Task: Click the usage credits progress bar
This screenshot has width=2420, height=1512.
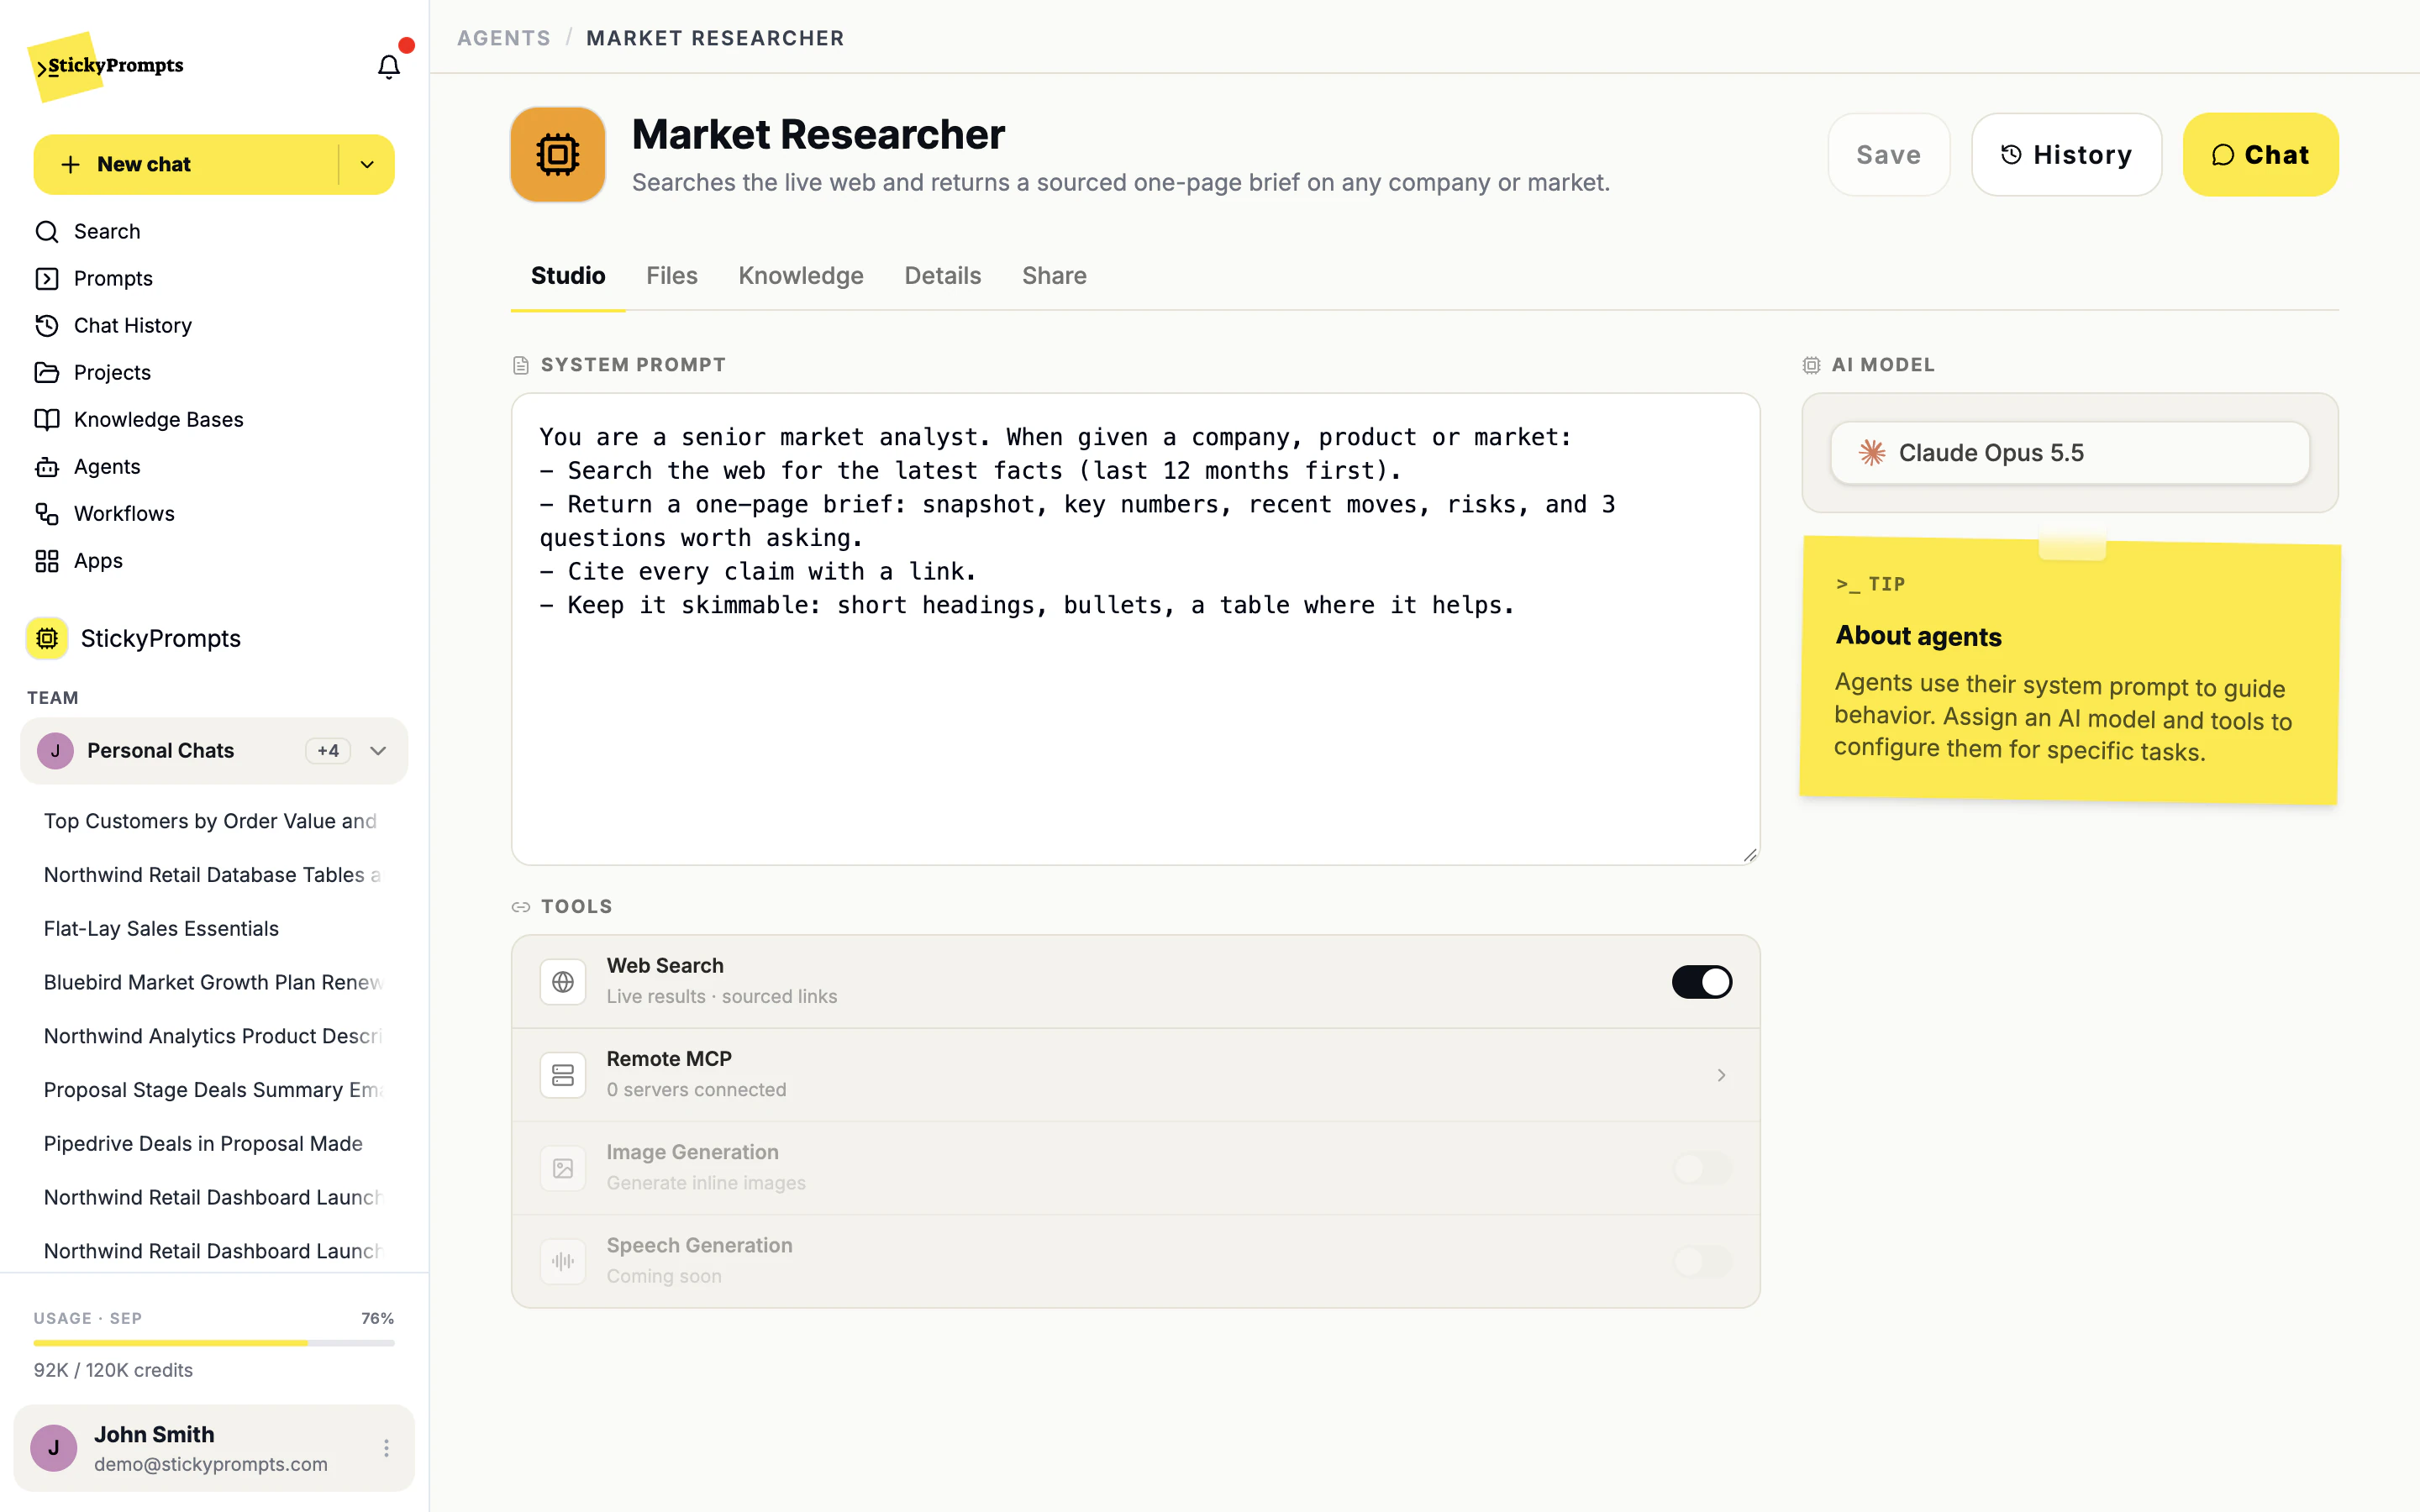Action: (x=214, y=1343)
